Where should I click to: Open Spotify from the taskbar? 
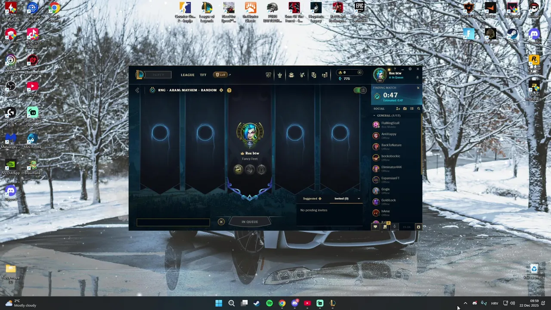coord(269,303)
